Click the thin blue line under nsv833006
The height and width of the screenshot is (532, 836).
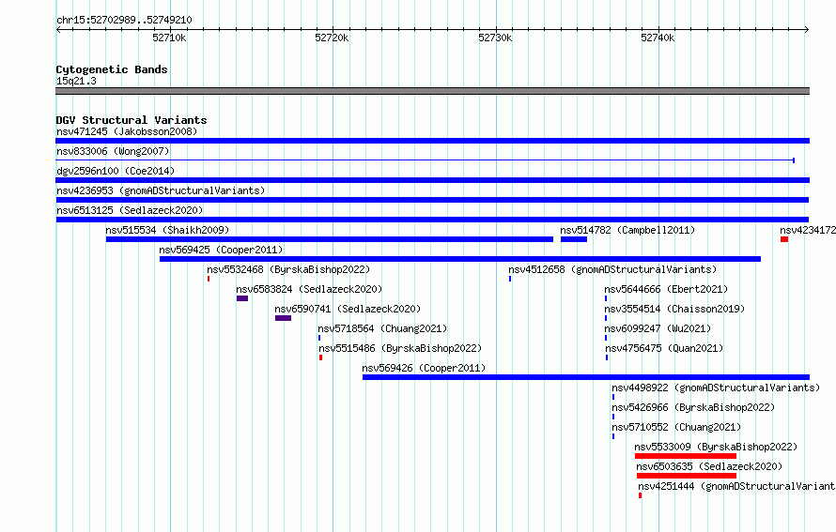[426, 160]
